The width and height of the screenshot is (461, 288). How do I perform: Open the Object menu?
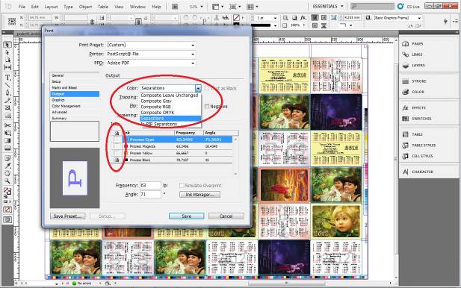(86, 7)
